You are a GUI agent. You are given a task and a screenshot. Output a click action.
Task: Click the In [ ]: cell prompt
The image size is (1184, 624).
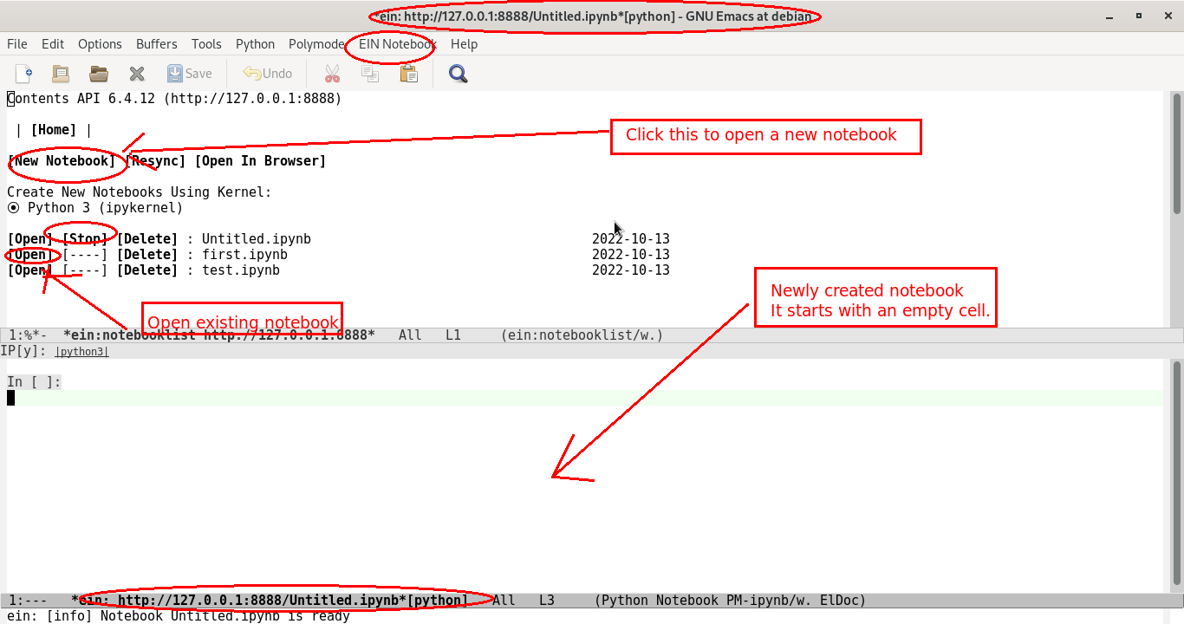pos(34,382)
